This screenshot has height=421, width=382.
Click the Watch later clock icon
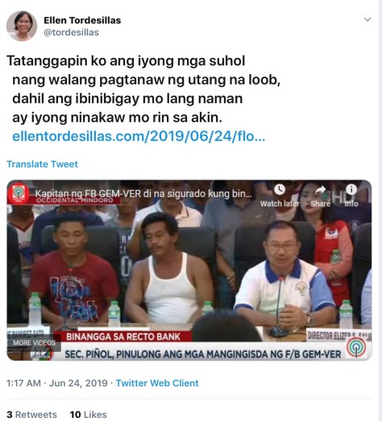click(x=280, y=190)
